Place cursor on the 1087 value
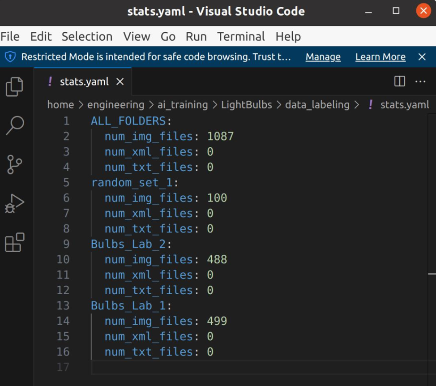The width and height of the screenshot is (436, 386). click(220, 136)
